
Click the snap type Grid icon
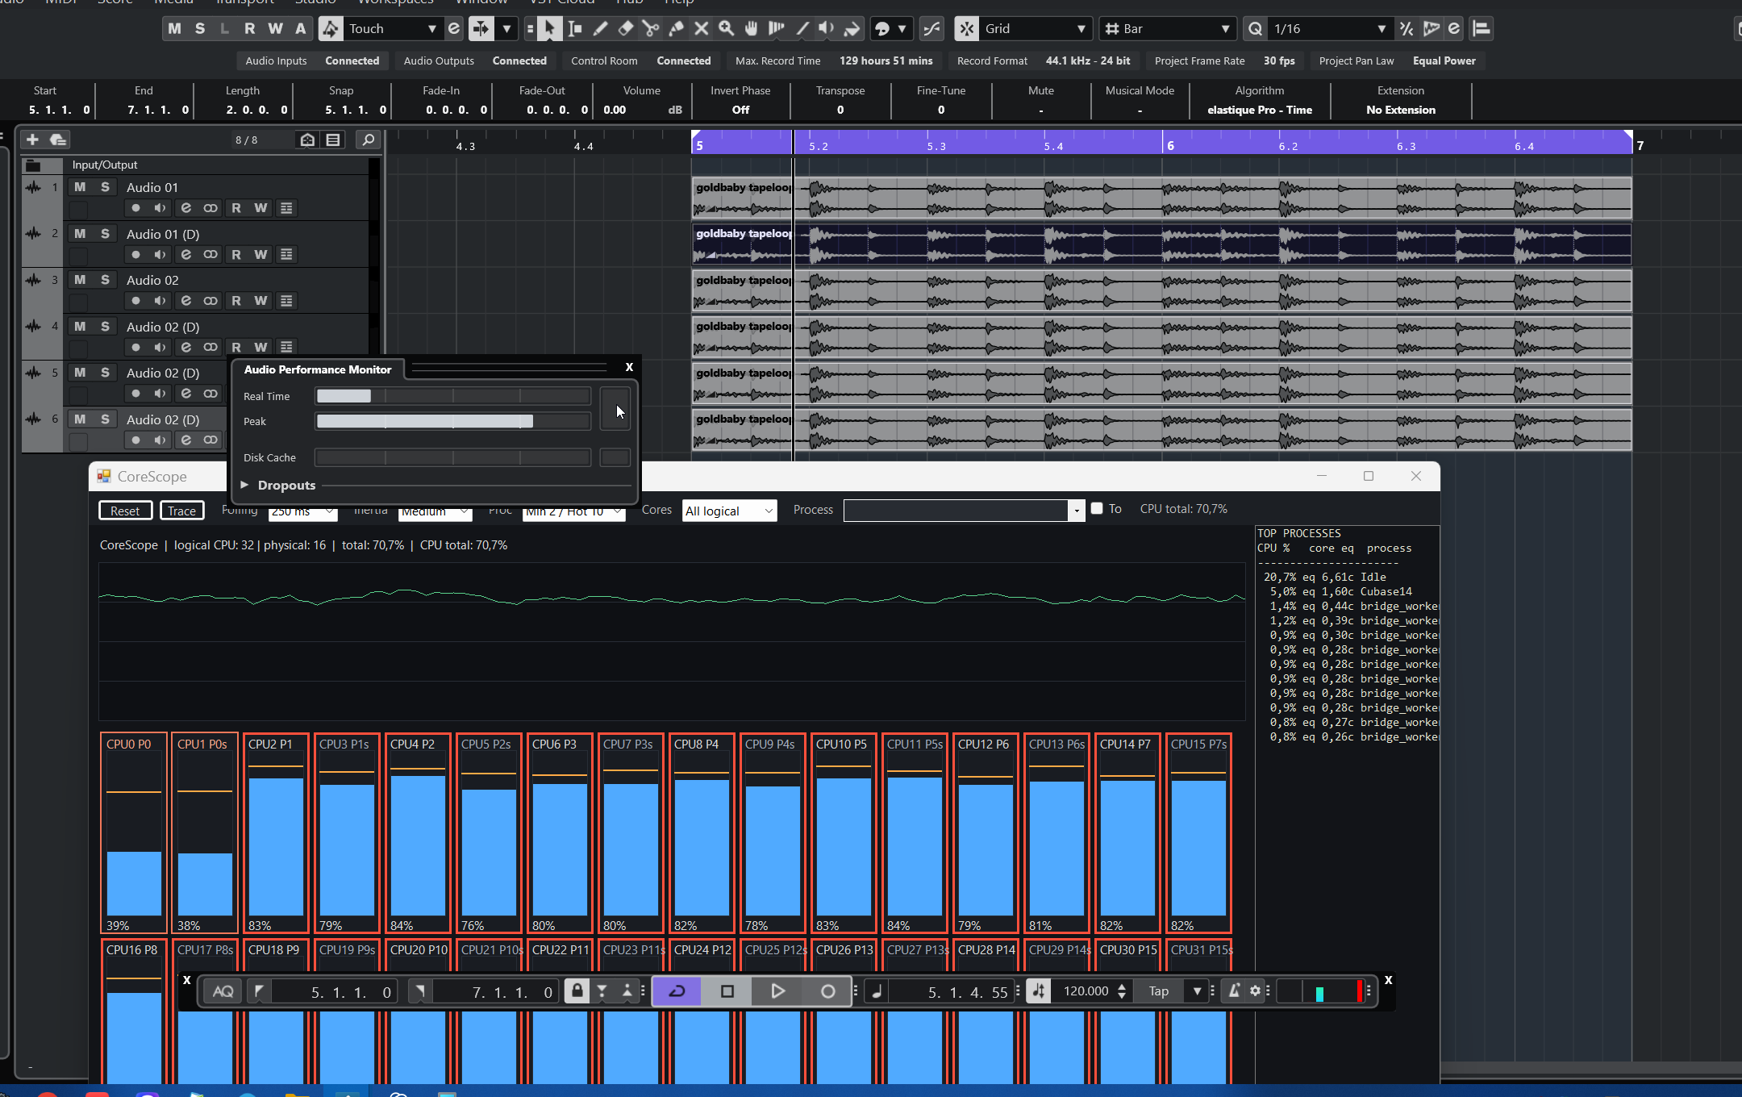966,29
